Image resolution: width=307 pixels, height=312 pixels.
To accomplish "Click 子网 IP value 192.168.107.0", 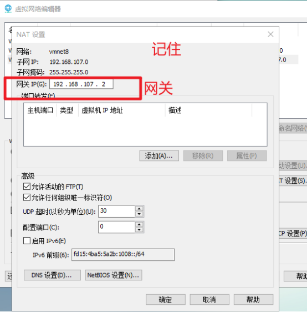I will [x=69, y=62].
